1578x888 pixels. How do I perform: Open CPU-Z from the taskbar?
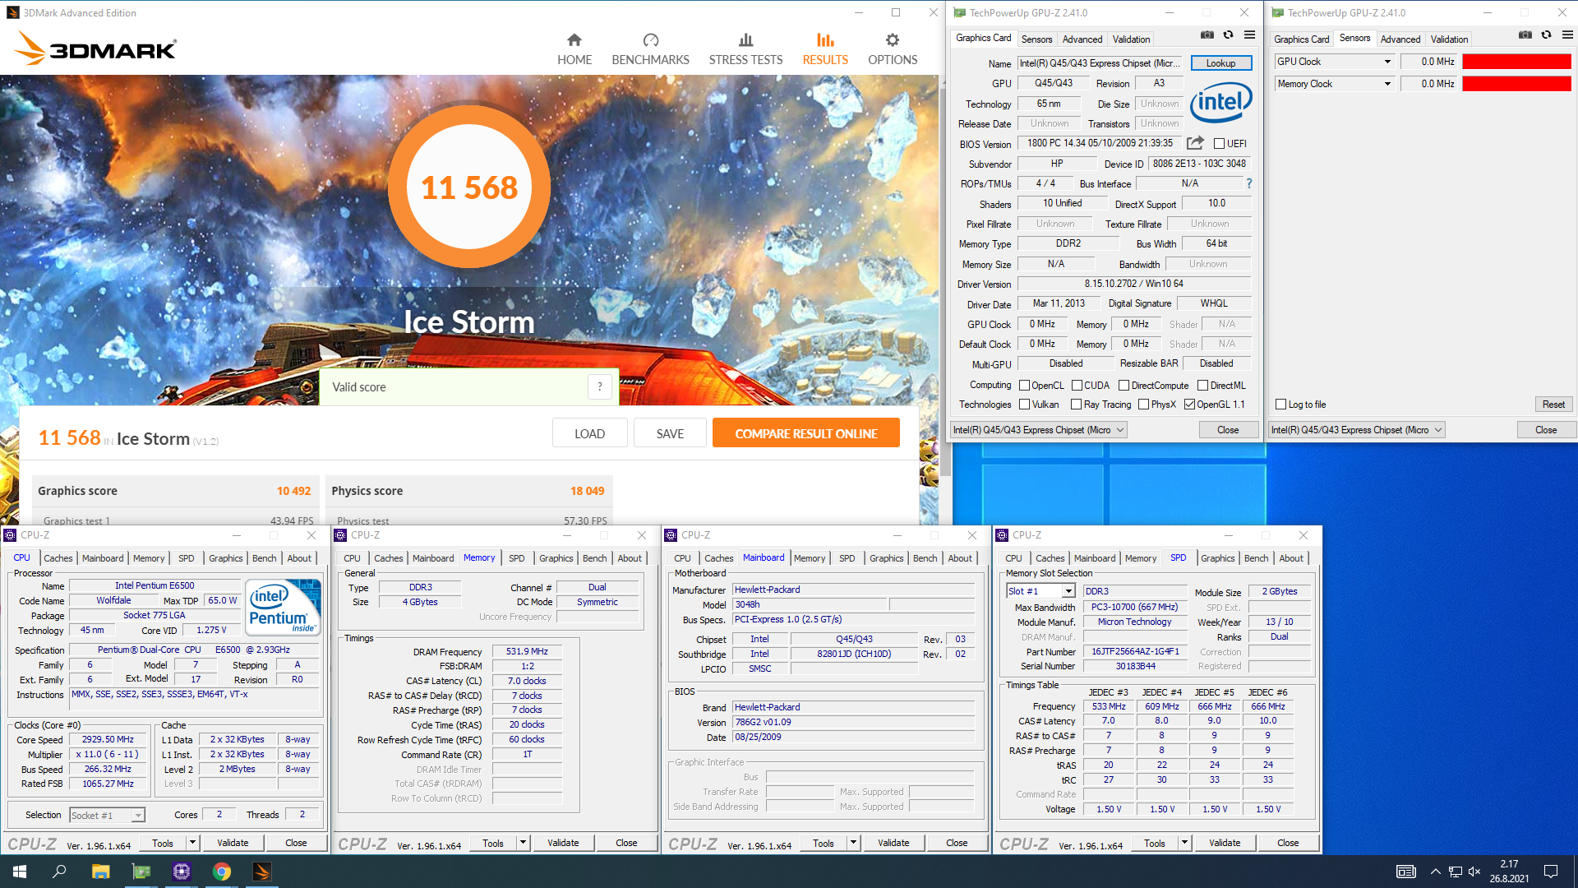(x=182, y=872)
